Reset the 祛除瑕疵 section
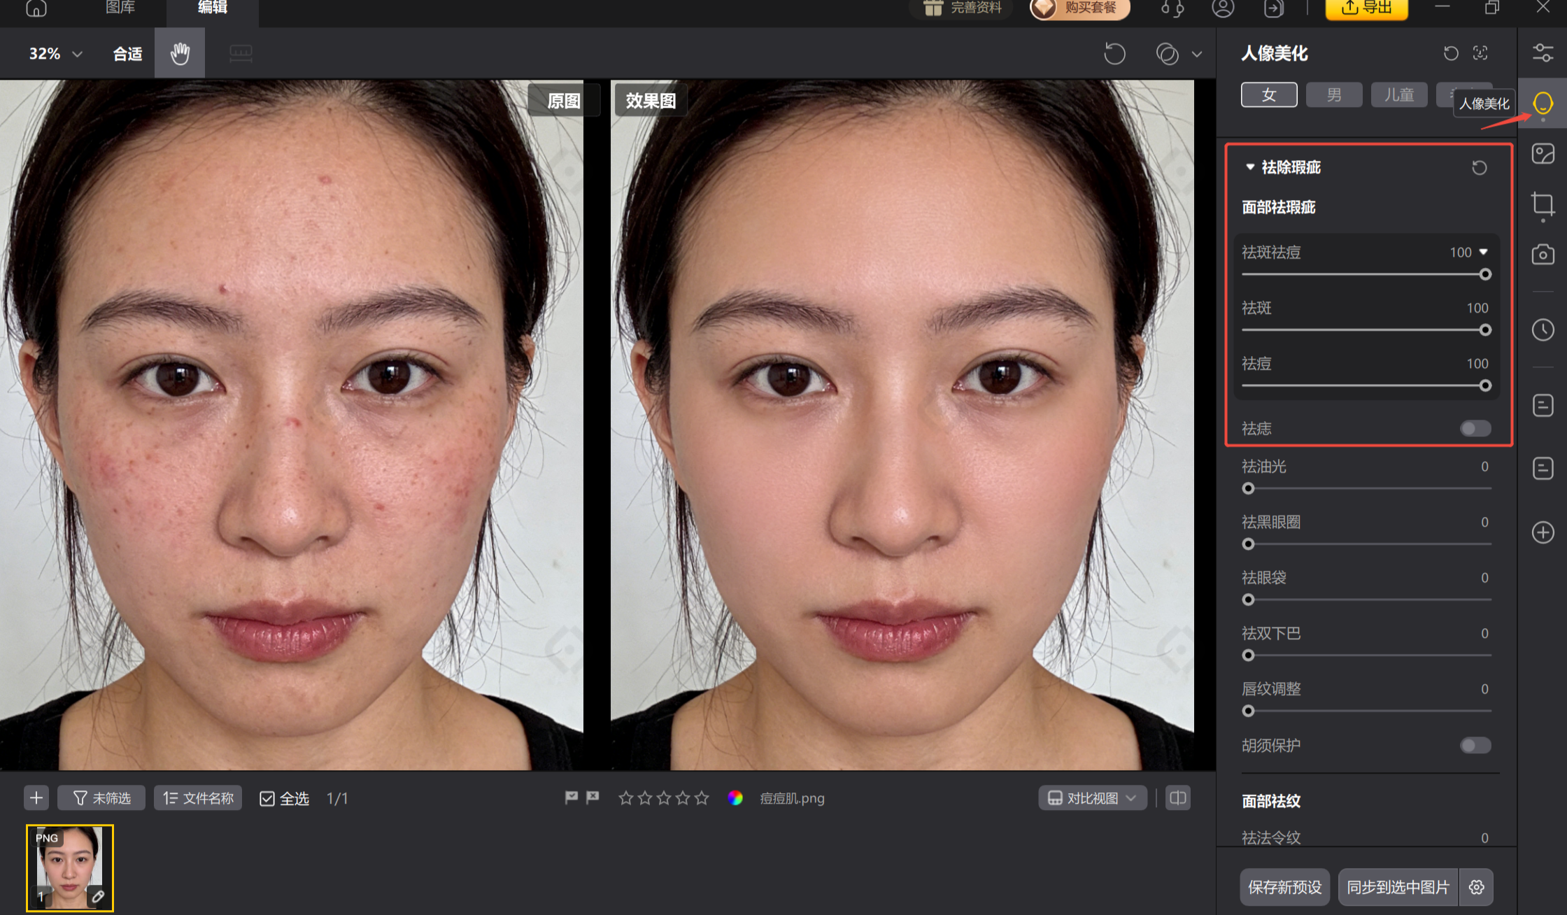The width and height of the screenshot is (1567, 915). click(x=1479, y=168)
